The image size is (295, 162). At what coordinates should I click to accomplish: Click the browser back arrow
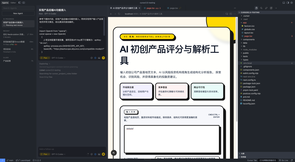tap(111, 14)
